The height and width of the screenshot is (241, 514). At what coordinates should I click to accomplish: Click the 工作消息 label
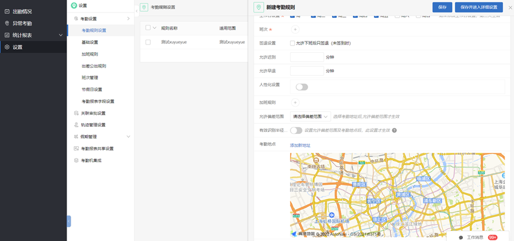[x=475, y=237]
